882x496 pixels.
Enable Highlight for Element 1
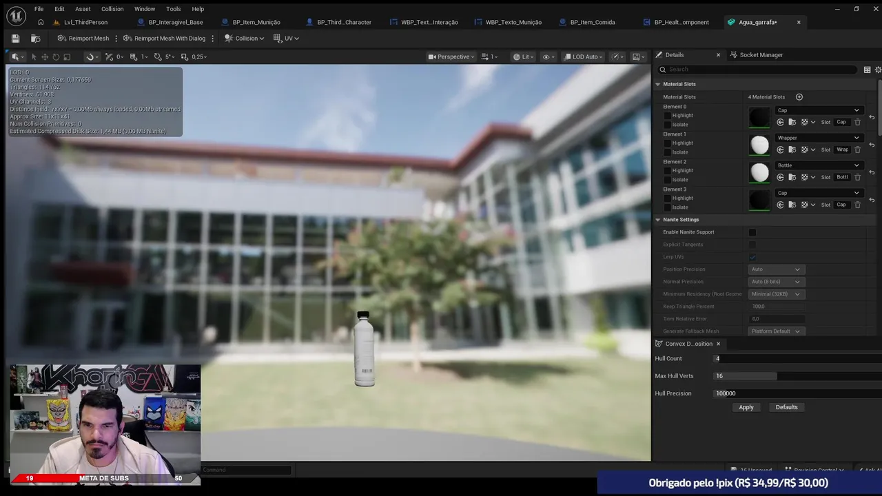pyautogui.click(x=667, y=143)
